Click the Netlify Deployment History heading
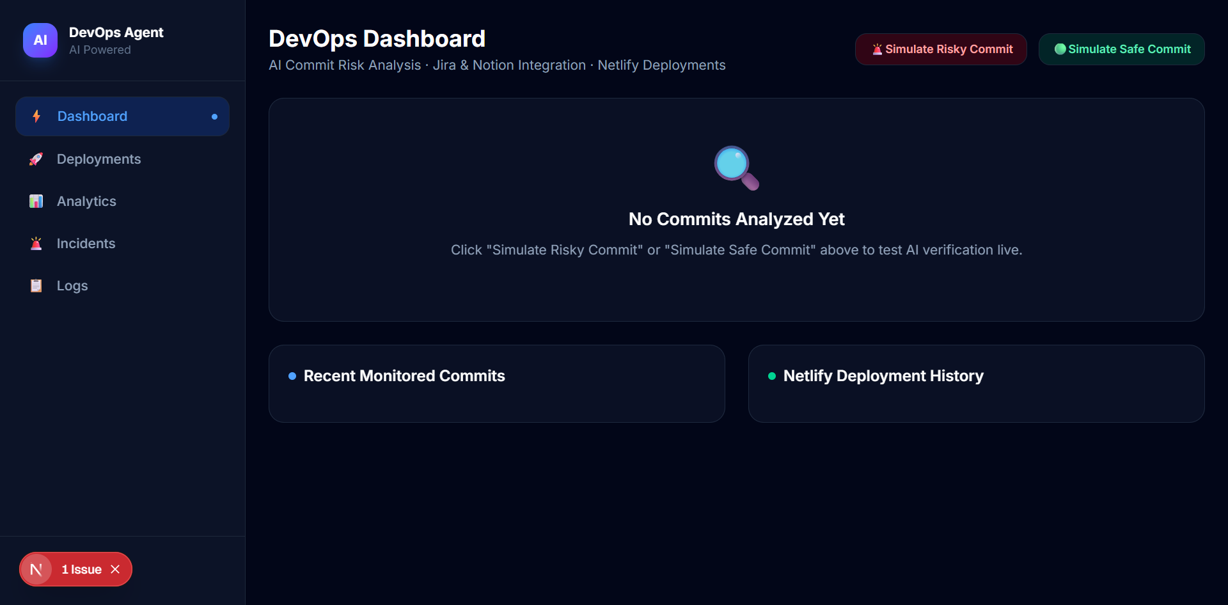Viewport: 1228px width, 605px height. click(x=883, y=376)
